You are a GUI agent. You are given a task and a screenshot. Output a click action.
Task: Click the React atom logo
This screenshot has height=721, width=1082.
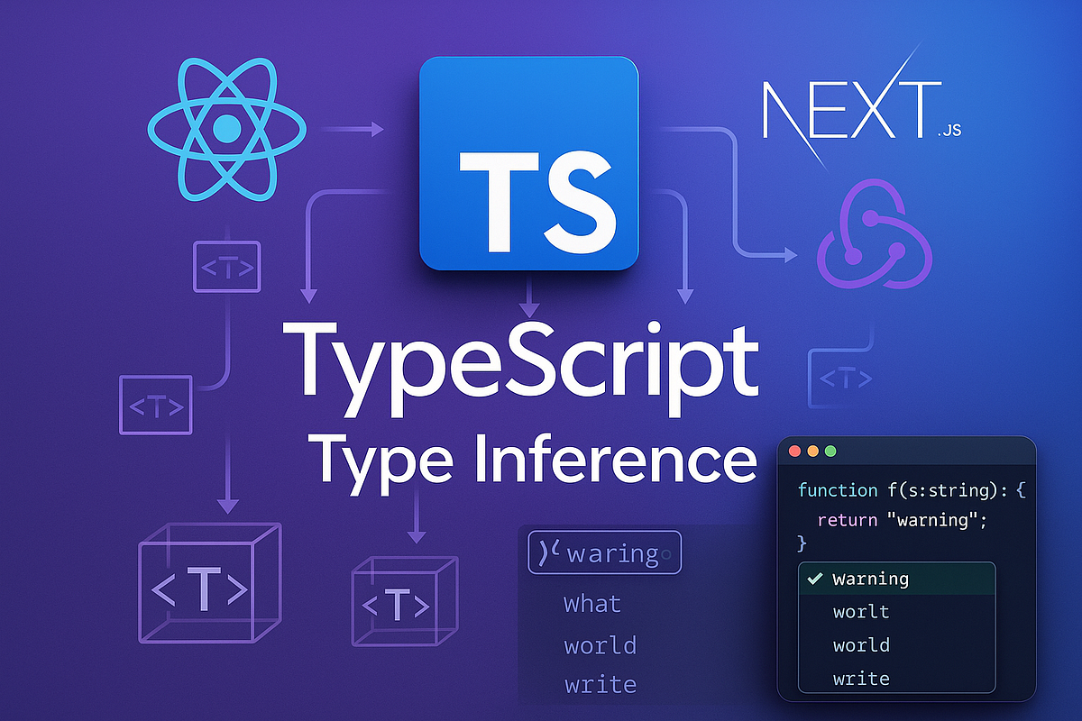[226, 128]
